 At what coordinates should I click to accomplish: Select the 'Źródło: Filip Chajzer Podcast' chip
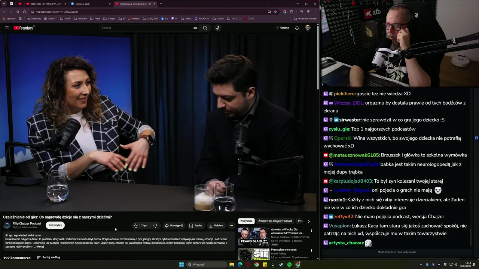tap(275, 221)
